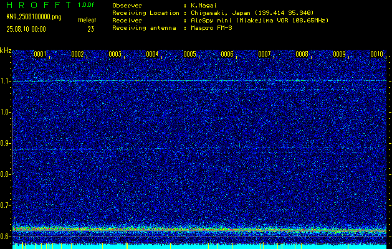This screenshot has width=392, height=249.
Task: Select the version text 1.00f
Action: (x=86, y=5)
